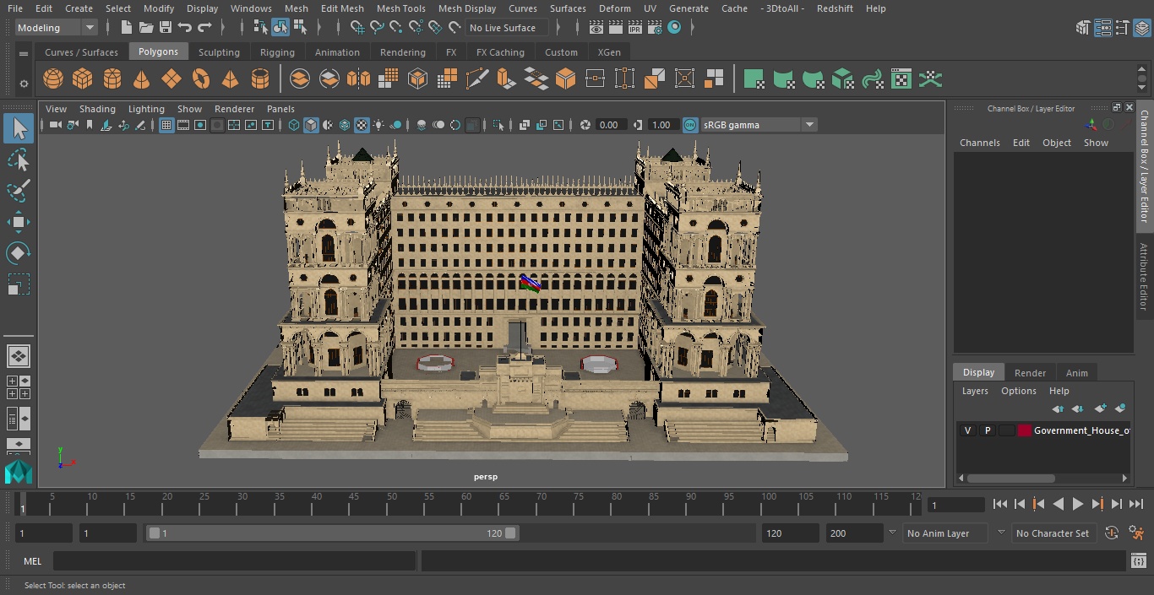Toggle smooth shade all in viewport toolbar
The height and width of the screenshot is (595, 1154).
coord(311,125)
